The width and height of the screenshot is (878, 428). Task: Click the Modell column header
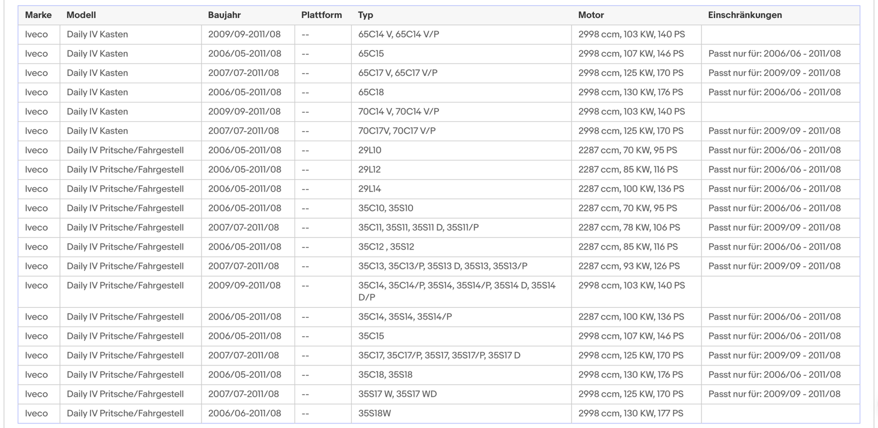point(81,15)
